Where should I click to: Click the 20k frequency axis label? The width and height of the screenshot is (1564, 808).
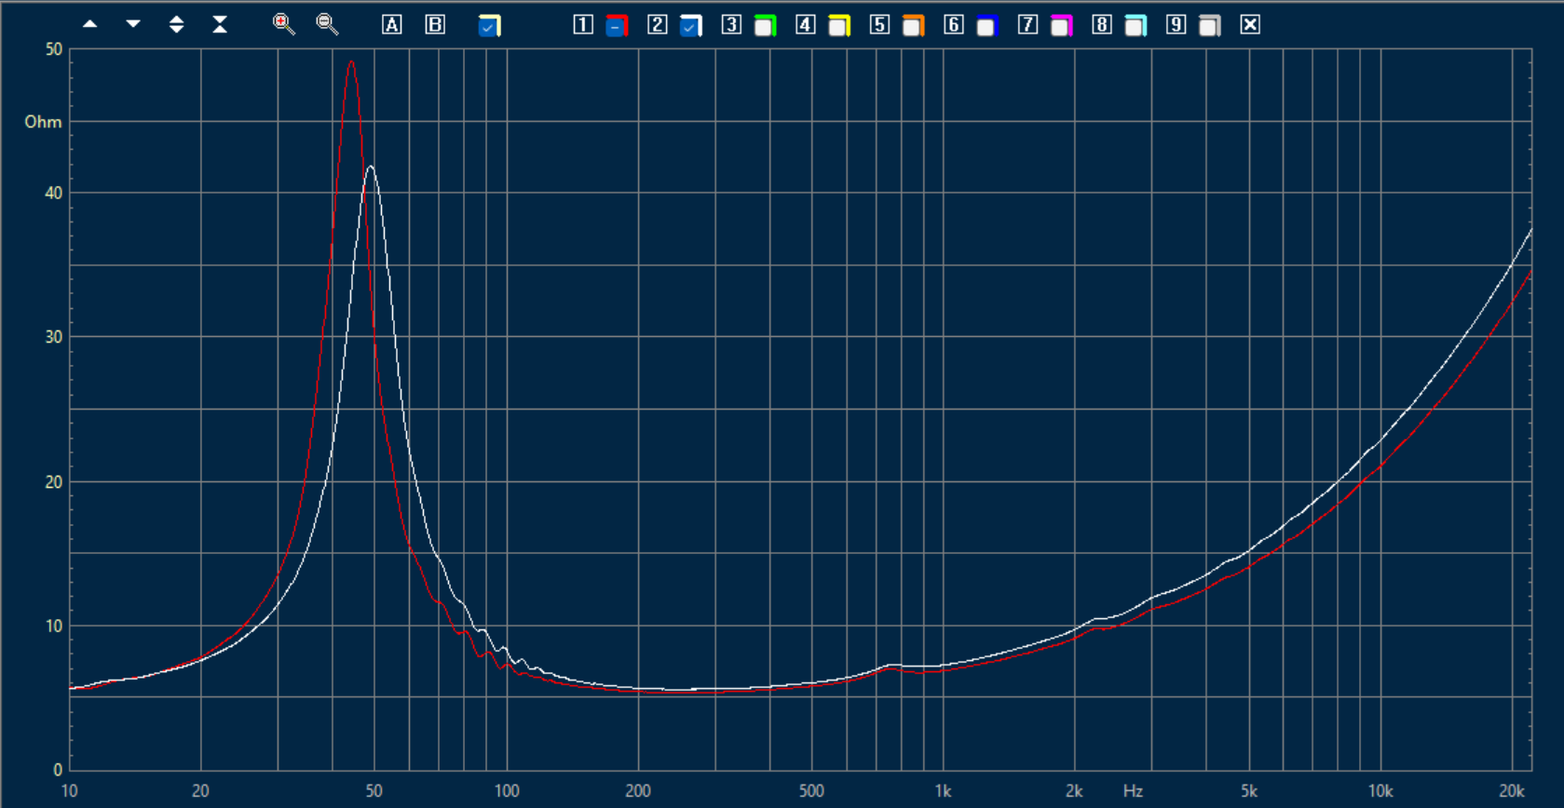[x=1511, y=791]
